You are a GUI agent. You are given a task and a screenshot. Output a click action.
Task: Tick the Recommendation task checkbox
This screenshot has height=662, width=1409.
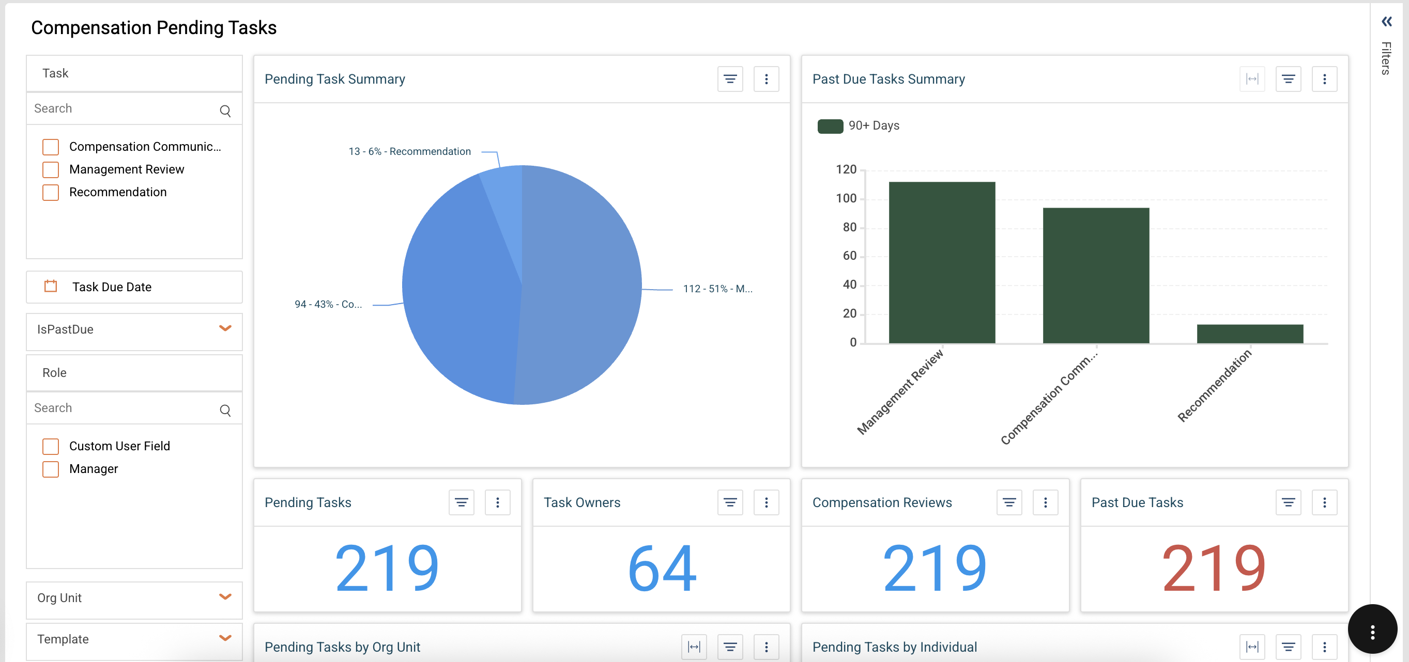tap(51, 193)
